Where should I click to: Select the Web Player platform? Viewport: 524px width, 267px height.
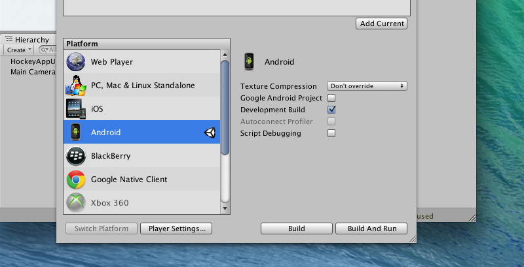141,61
